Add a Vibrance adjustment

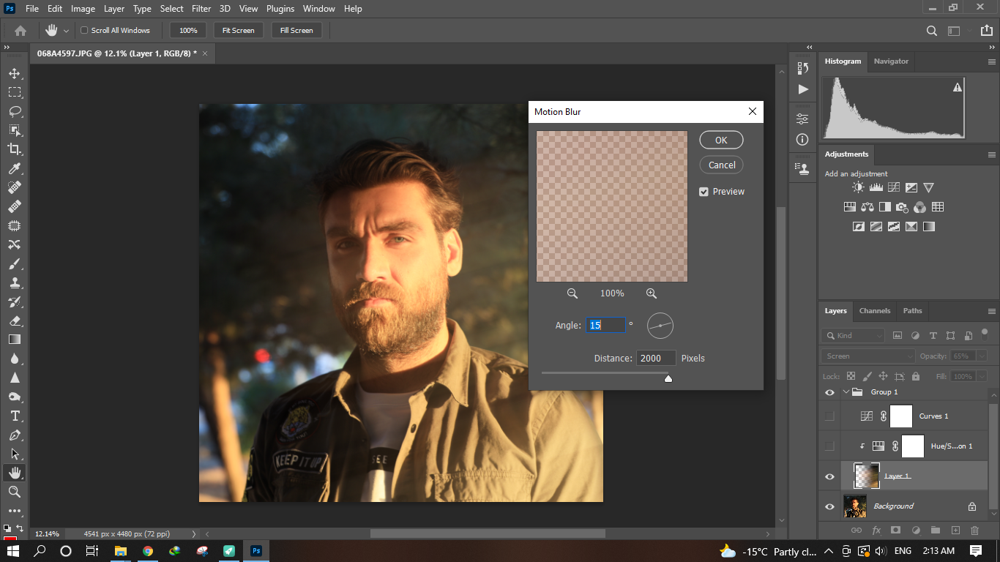click(928, 188)
